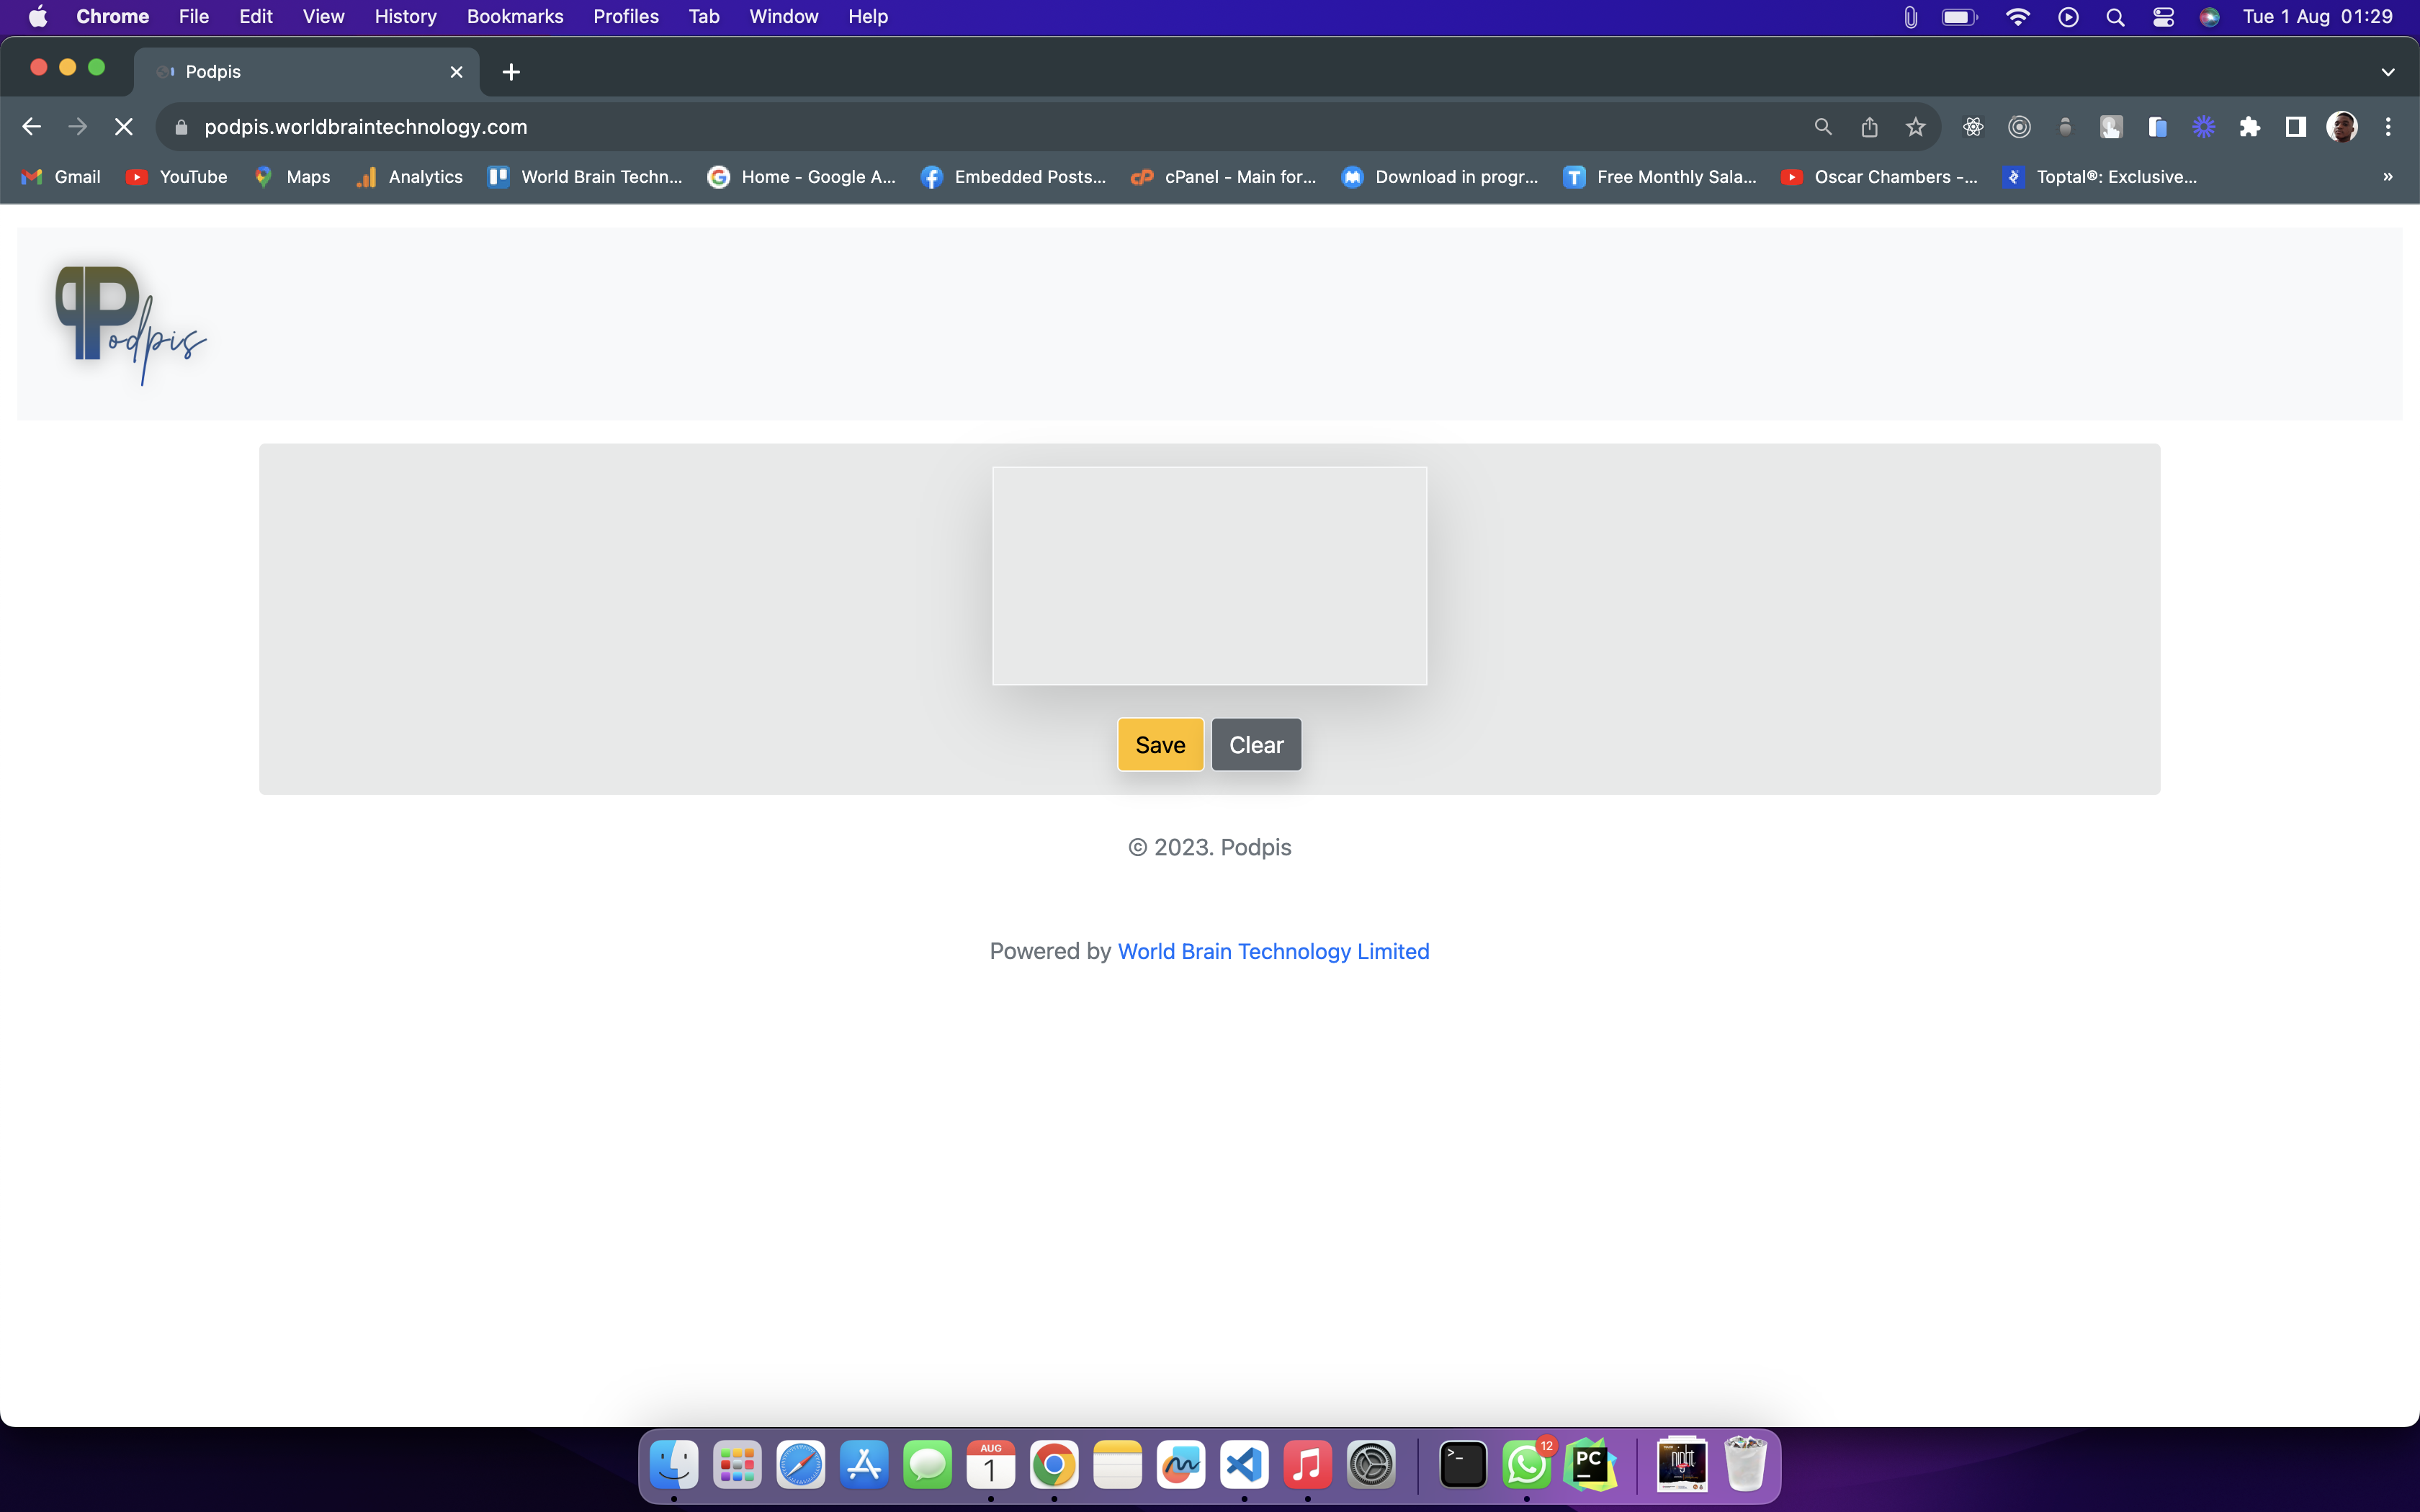Save the signature
The height and width of the screenshot is (1512, 2420).
[1160, 745]
